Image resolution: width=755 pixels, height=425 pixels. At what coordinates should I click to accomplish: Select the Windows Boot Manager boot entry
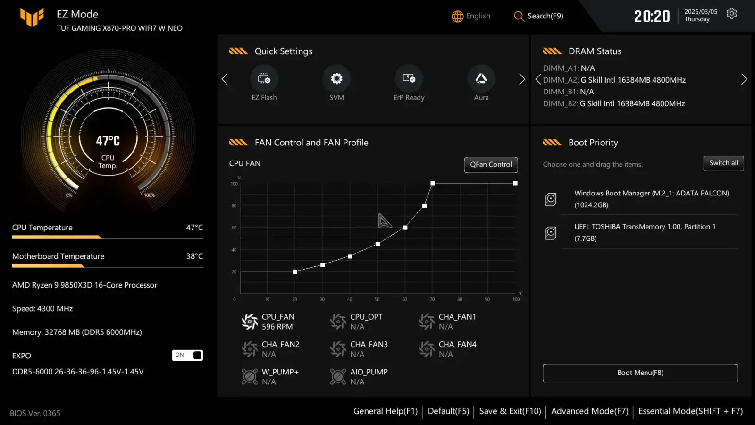click(x=640, y=199)
